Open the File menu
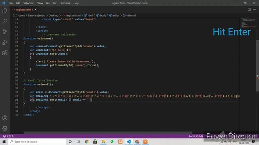 coord(11,3)
